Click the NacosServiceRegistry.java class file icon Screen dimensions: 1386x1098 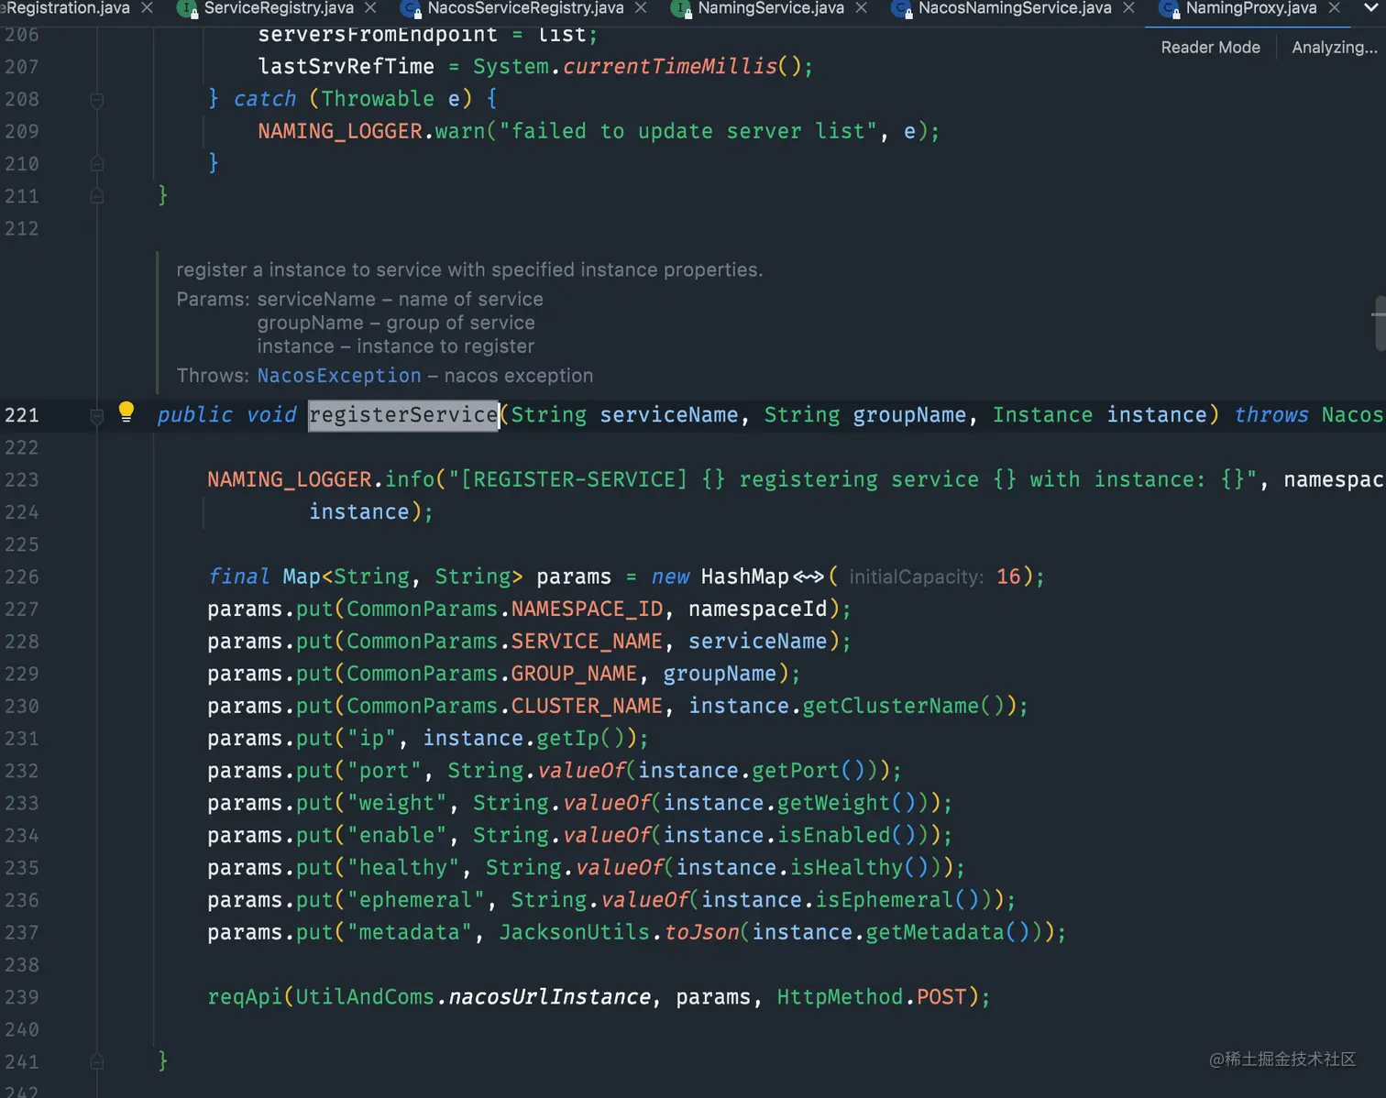[x=411, y=9]
